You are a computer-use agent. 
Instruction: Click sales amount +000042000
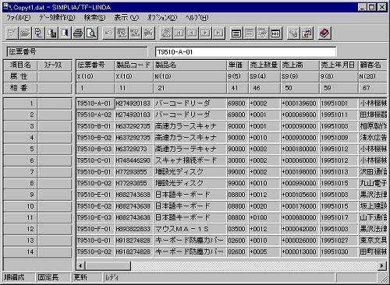click(x=300, y=229)
